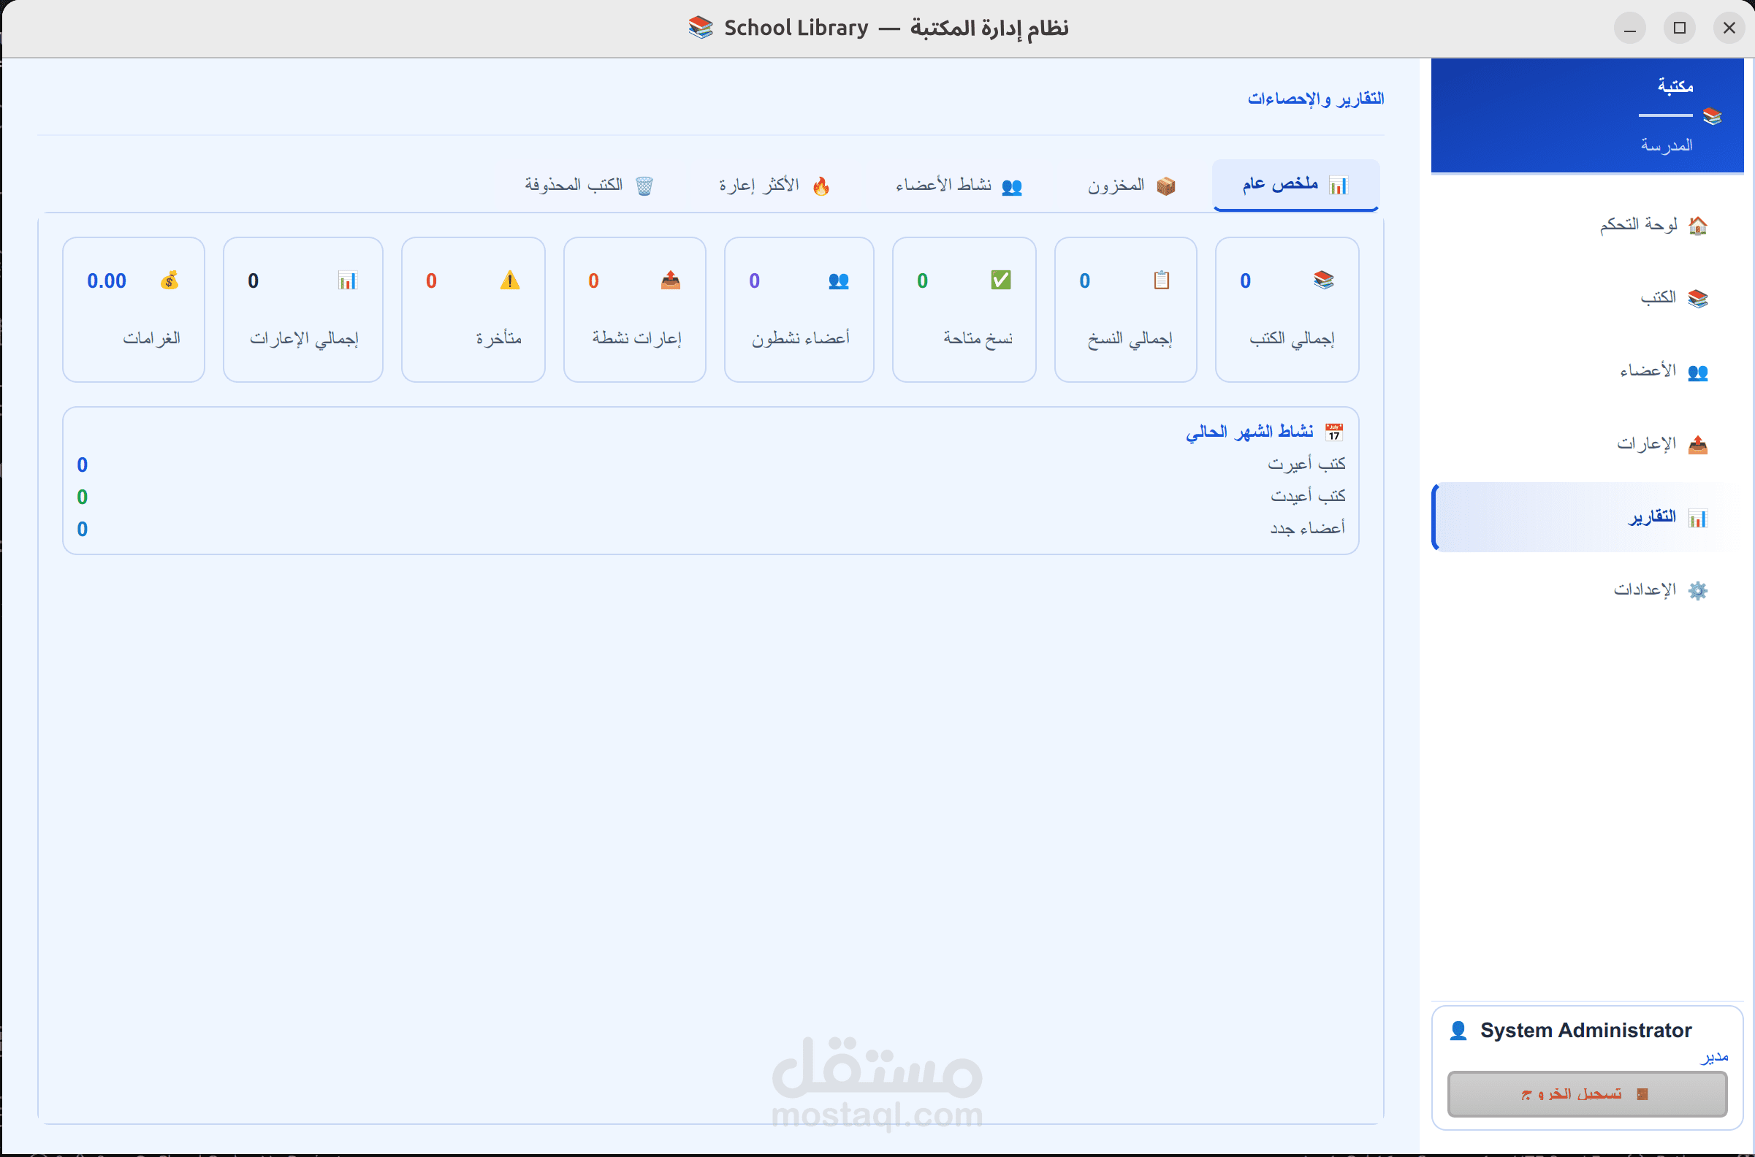Screen dimensions: 1755x1157
Task: Click the user avatar icon beside System Administrator
Action: 1458,1030
